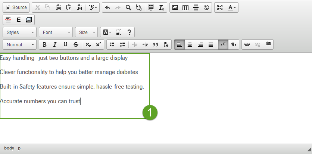Click the 'Built-in Safety features' line
312x154 pixels.
pyautogui.click(x=72, y=87)
